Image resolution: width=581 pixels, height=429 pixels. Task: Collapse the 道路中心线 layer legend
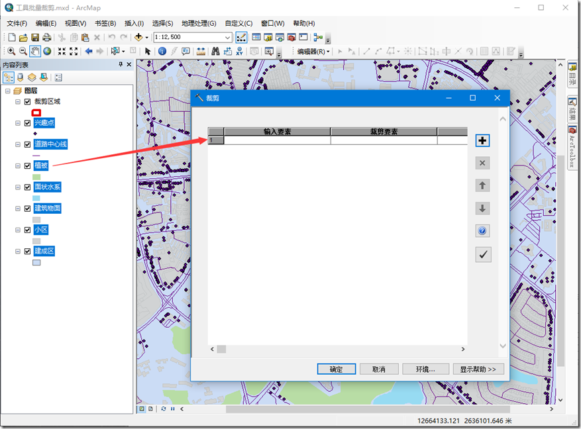(x=18, y=144)
